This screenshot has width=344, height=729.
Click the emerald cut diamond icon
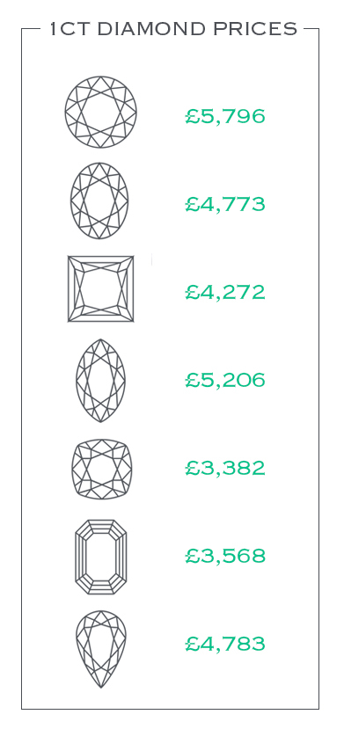click(101, 557)
